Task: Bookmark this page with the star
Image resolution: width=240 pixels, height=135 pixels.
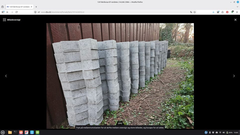Action: [x=194, y=12]
